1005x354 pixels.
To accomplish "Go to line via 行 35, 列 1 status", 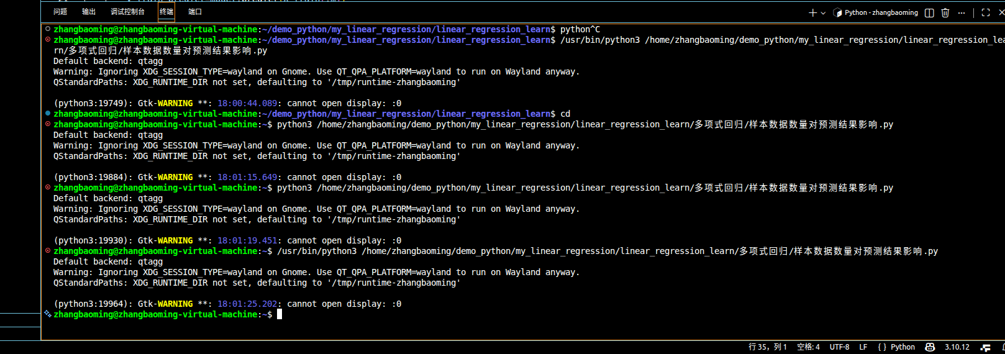I will point(768,347).
